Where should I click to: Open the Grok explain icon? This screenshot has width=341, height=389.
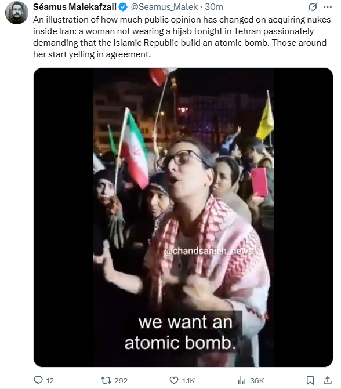coord(313,7)
